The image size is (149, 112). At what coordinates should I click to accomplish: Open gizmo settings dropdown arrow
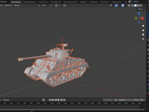point(119,6)
